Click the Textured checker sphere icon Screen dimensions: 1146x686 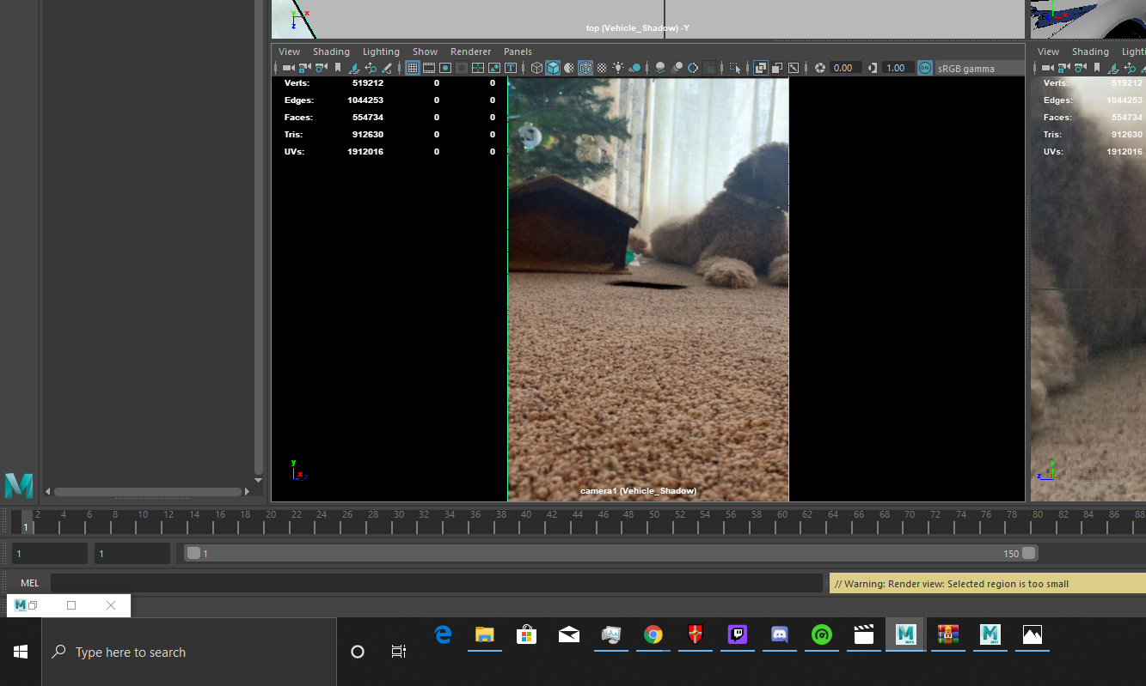[602, 68]
